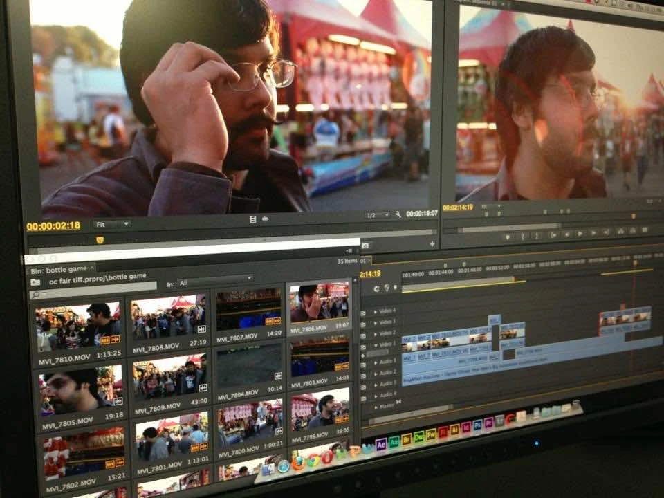Click Mark Out in program monitor

[x=537, y=235]
